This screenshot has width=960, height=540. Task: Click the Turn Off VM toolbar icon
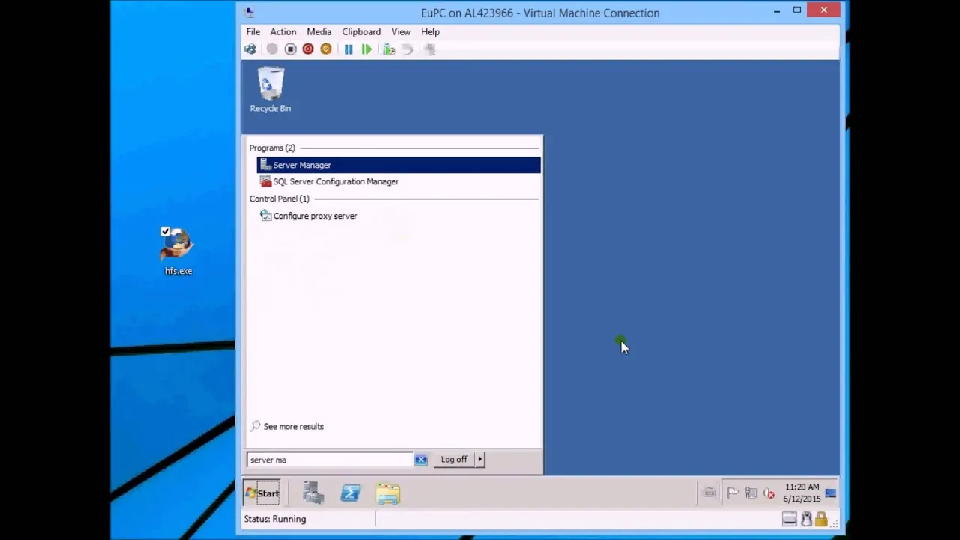tap(290, 49)
